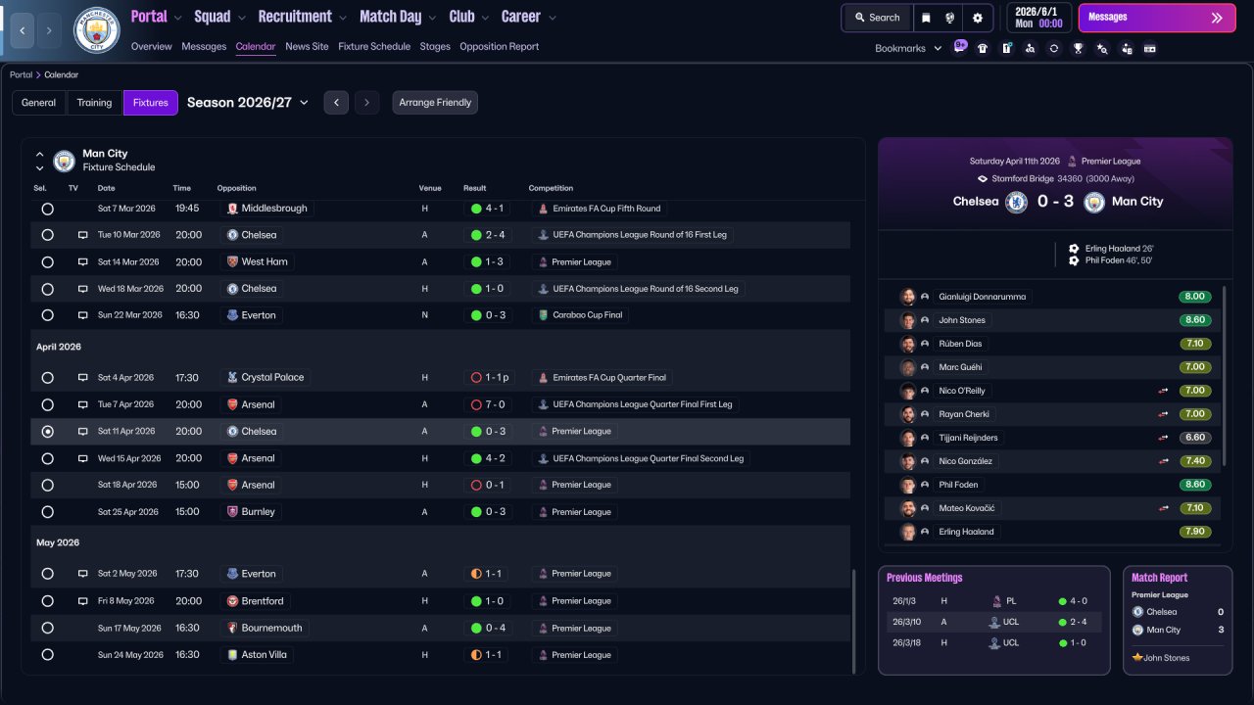Image resolution: width=1254 pixels, height=705 pixels.
Task: Expand the Career menu chevron
Action: (x=552, y=18)
